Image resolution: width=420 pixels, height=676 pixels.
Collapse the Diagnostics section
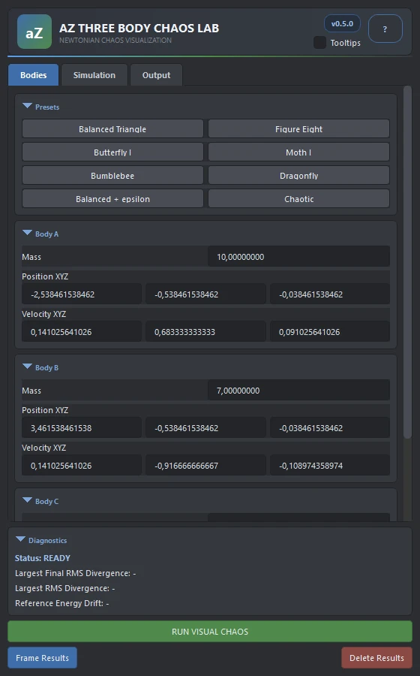coord(20,540)
